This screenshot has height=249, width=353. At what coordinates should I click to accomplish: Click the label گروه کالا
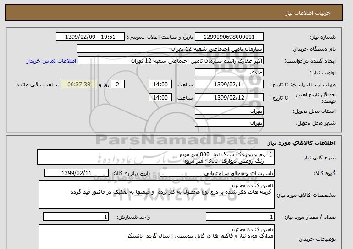(325, 173)
